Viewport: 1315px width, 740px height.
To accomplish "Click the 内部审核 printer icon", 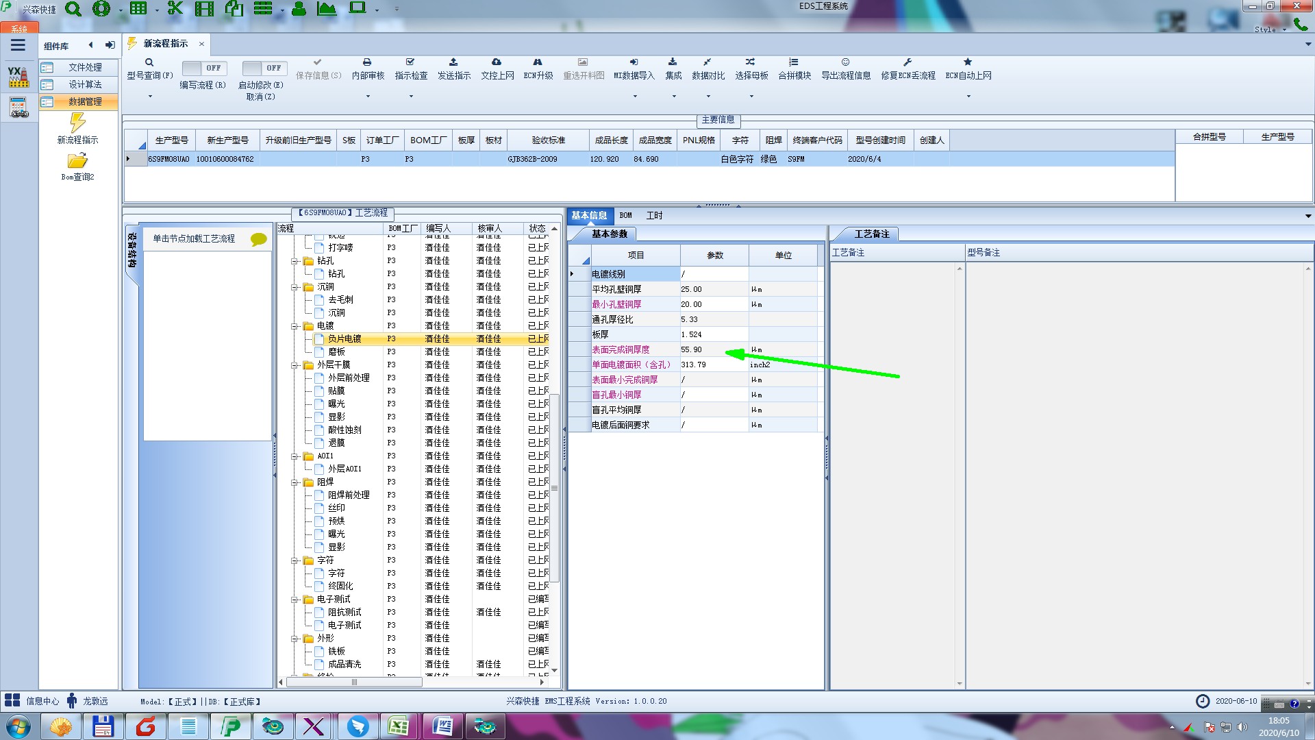I will point(367,62).
